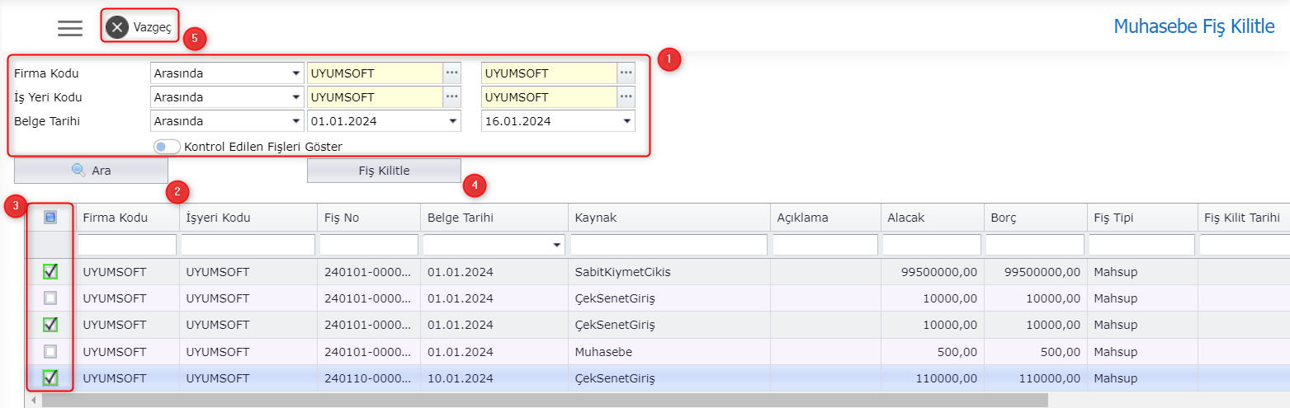Click the 110000,00 Borç cell
The width and height of the screenshot is (1290, 408).
1035,378
